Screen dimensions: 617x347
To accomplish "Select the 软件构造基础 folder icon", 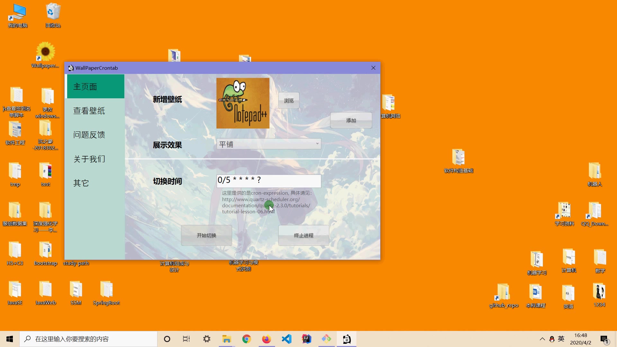I will point(459,161).
